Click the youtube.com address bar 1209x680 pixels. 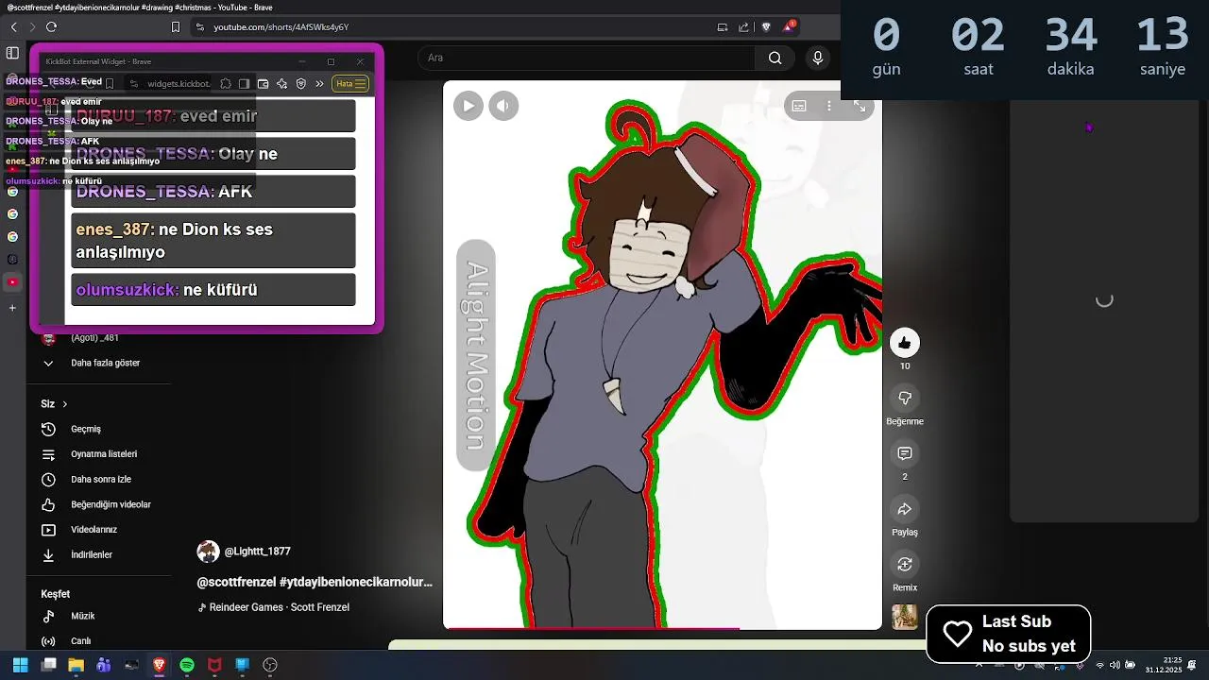click(x=453, y=27)
